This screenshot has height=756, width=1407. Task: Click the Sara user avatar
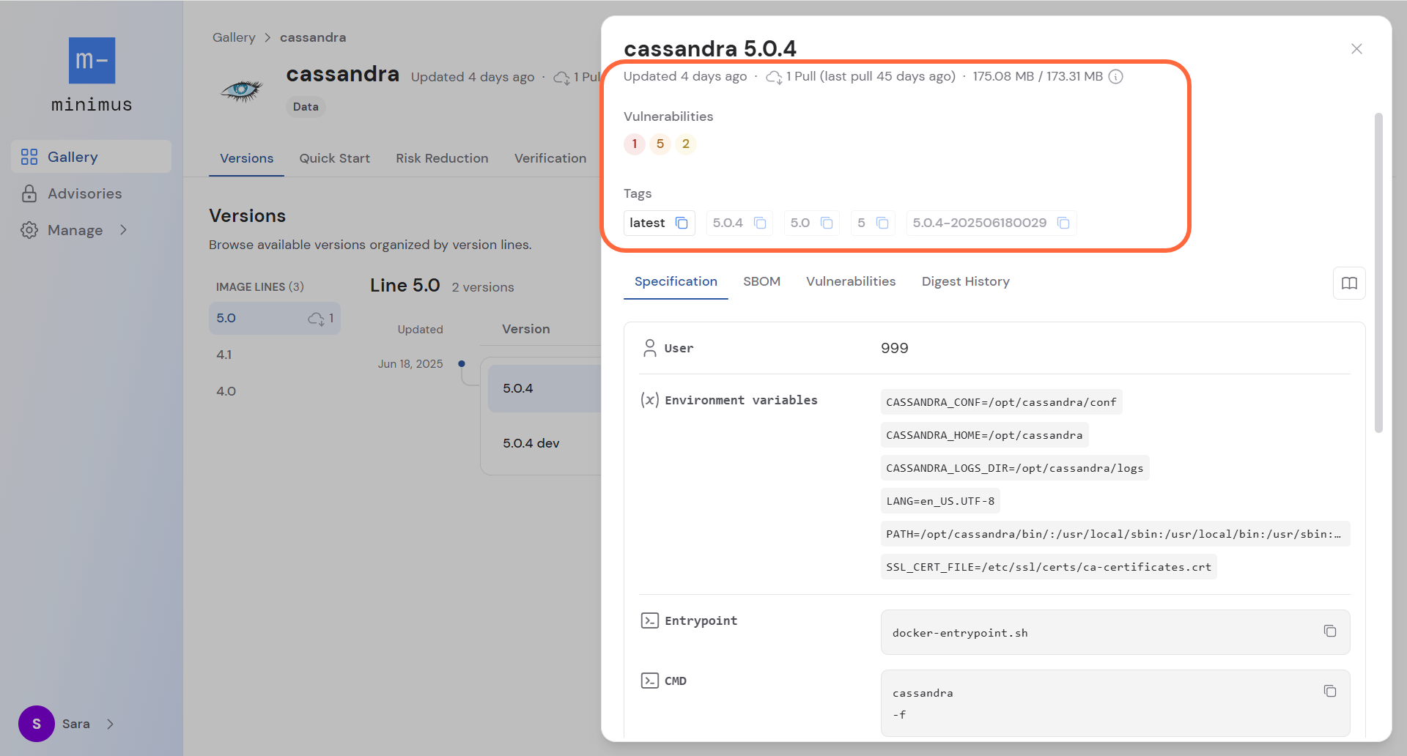click(x=37, y=724)
